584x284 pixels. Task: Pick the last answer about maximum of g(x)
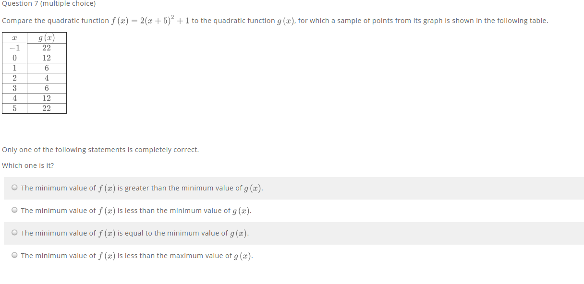tap(14, 255)
